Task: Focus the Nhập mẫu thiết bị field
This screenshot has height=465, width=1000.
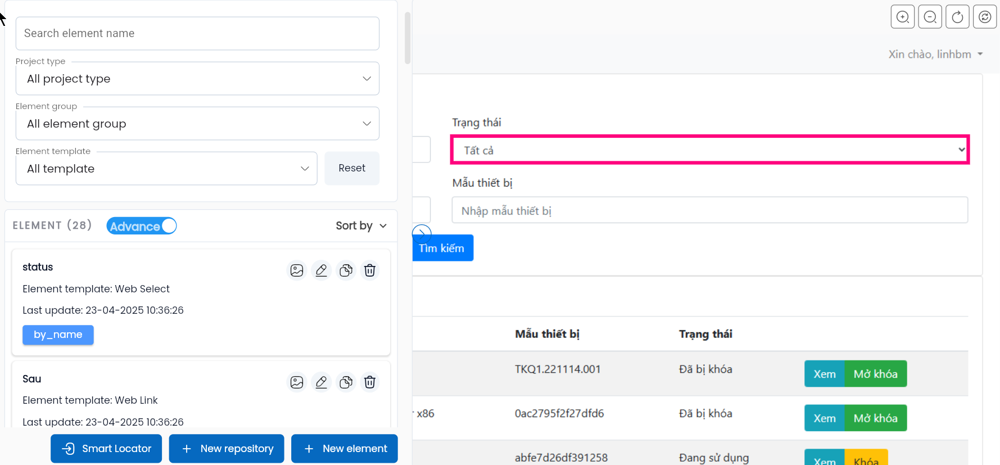Action: coord(710,210)
